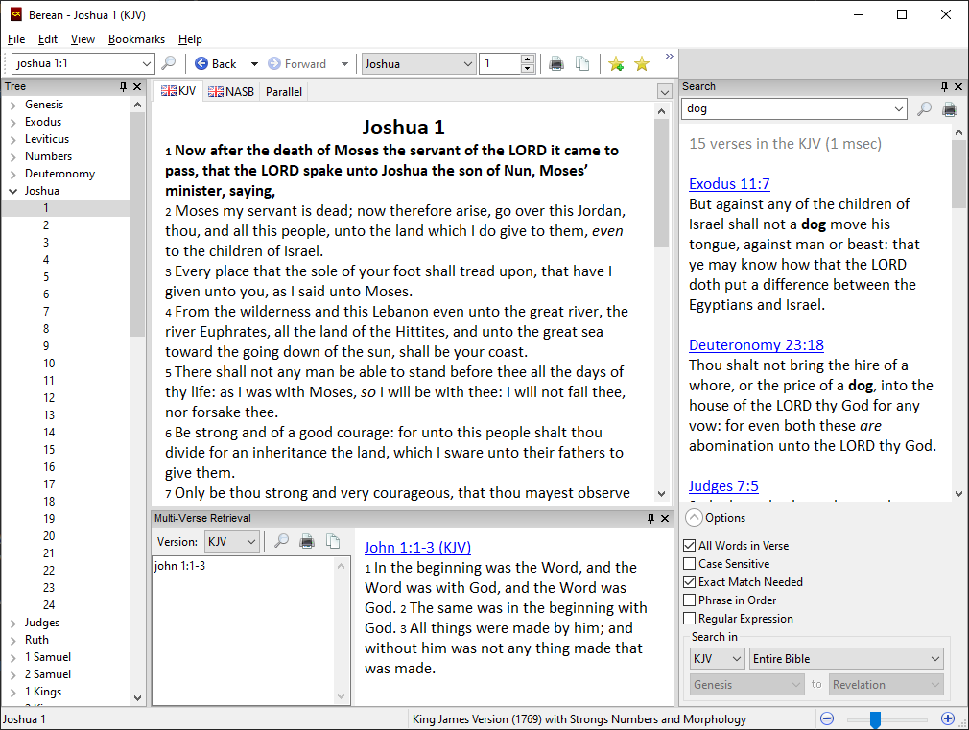Pin the Multi-Verse Retrieval panel
Image resolution: width=969 pixels, height=730 pixels.
(650, 519)
